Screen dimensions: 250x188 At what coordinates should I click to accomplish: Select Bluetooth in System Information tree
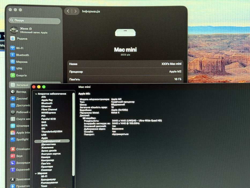click(47, 103)
